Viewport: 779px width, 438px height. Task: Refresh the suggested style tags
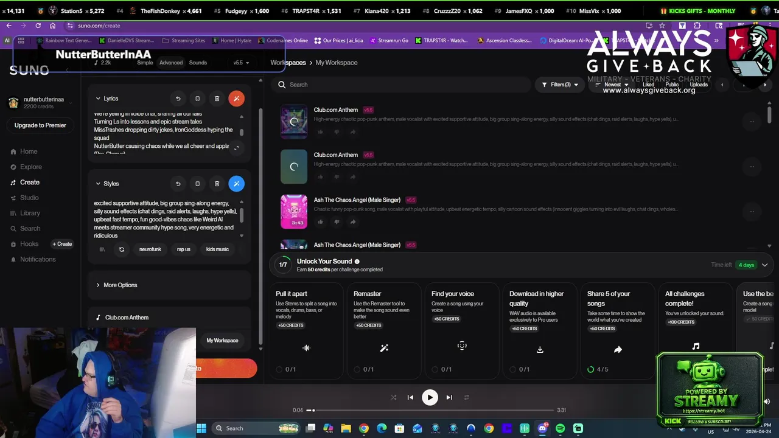pos(122,249)
